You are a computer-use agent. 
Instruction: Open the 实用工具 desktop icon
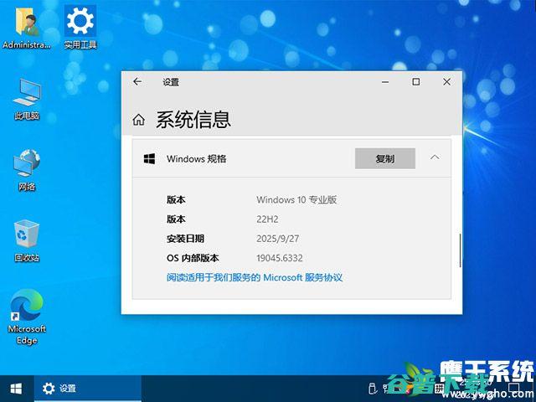[80, 28]
